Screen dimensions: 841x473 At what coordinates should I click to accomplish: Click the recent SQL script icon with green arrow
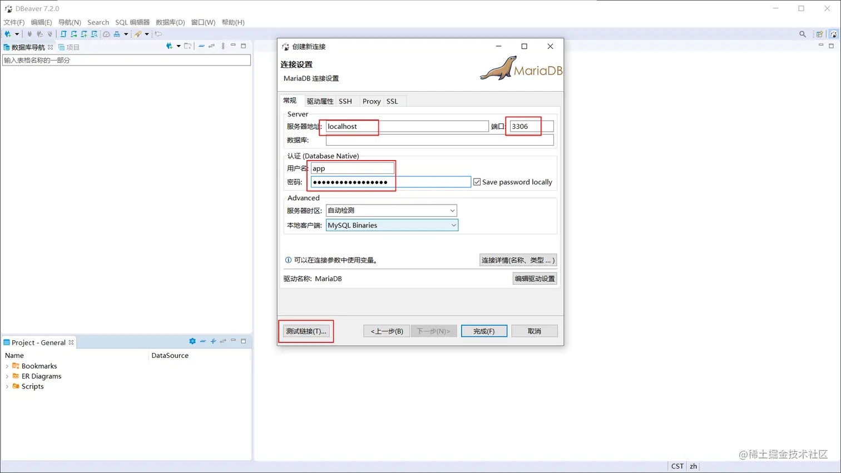[x=74, y=34]
